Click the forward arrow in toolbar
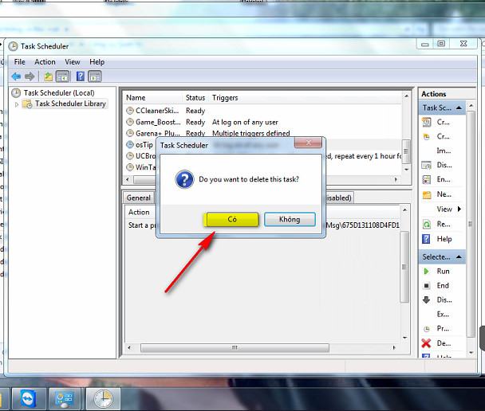Viewport: 485px width, 411px height. coord(30,76)
